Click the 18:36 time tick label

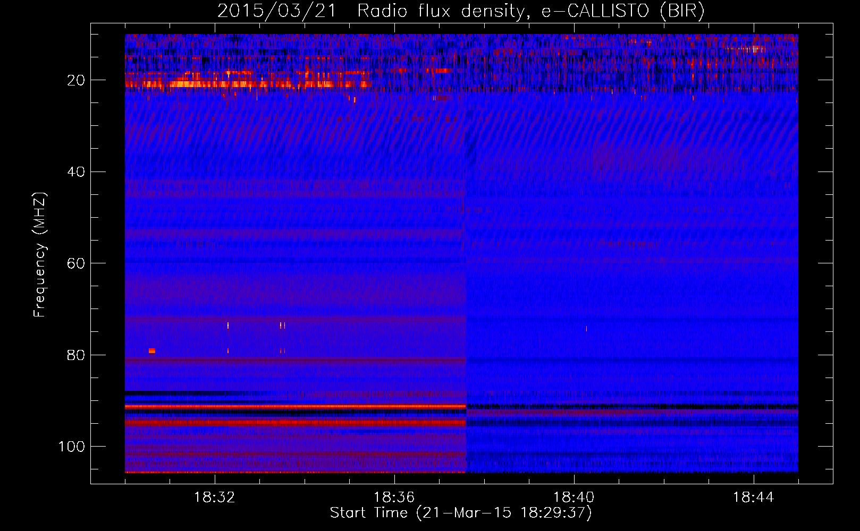[x=394, y=498]
